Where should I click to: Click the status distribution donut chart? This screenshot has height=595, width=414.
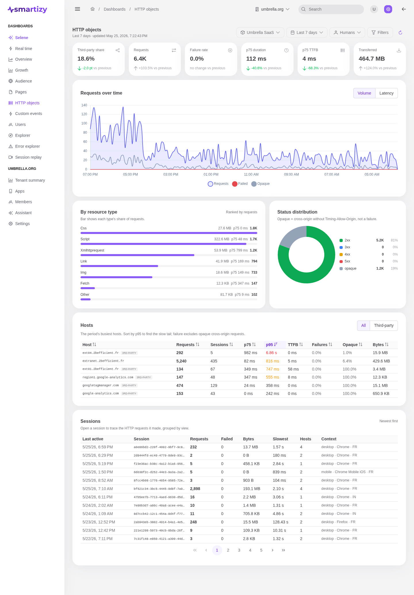pyautogui.click(x=306, y=255)
